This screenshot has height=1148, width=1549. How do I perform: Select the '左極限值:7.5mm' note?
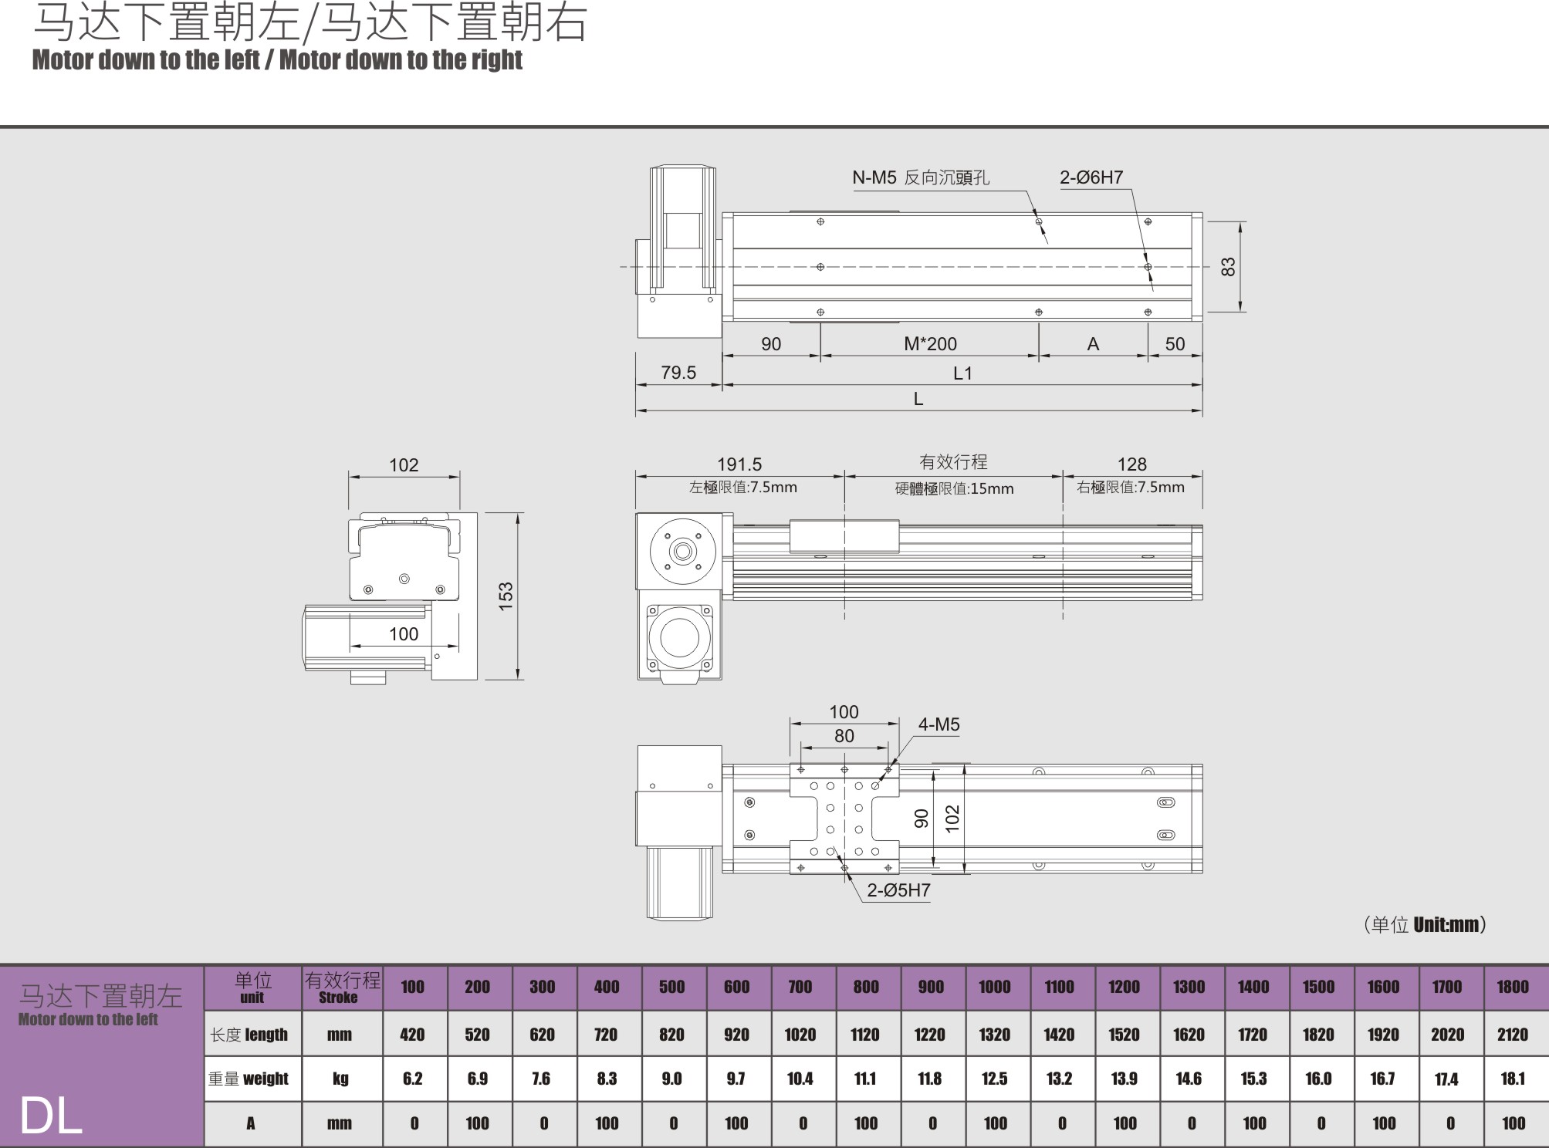743,488
